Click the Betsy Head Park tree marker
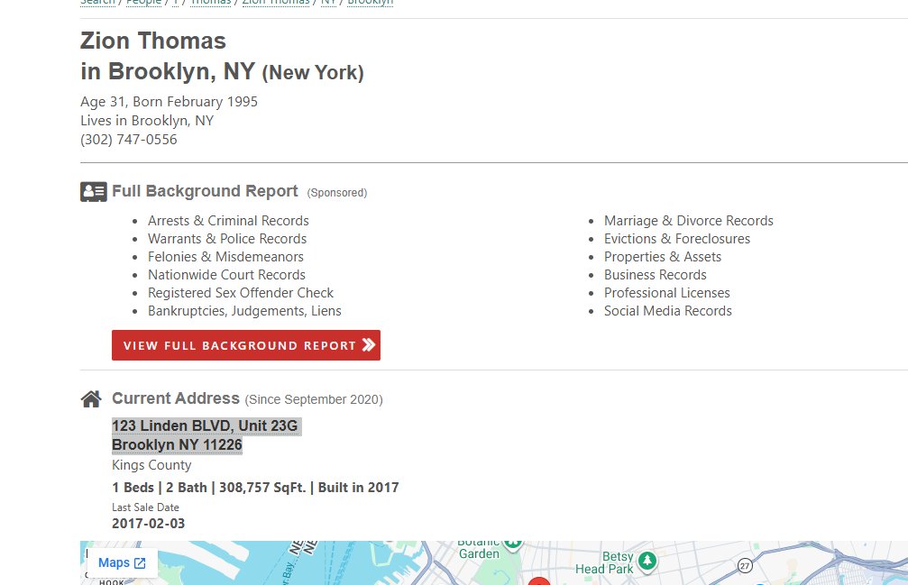 point(647,561)
